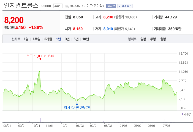Click the 저가 value 8,010

tap(108, 29)
